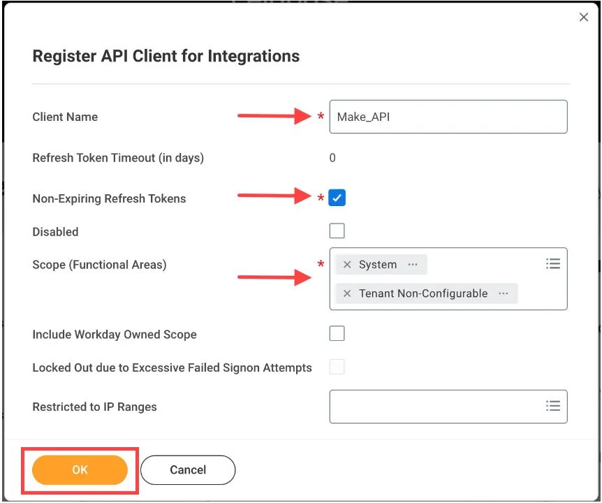Click the Cancel button
The width and height of the screenshot is (602, 503).
click(x=188, y=470)
